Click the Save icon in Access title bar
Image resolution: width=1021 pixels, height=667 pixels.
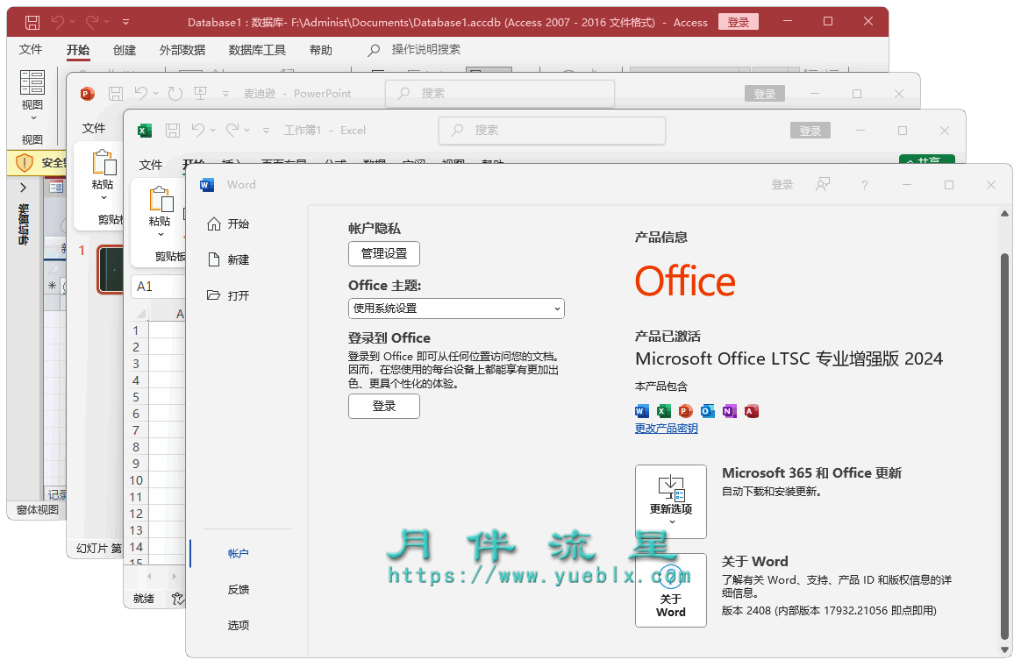32,22
